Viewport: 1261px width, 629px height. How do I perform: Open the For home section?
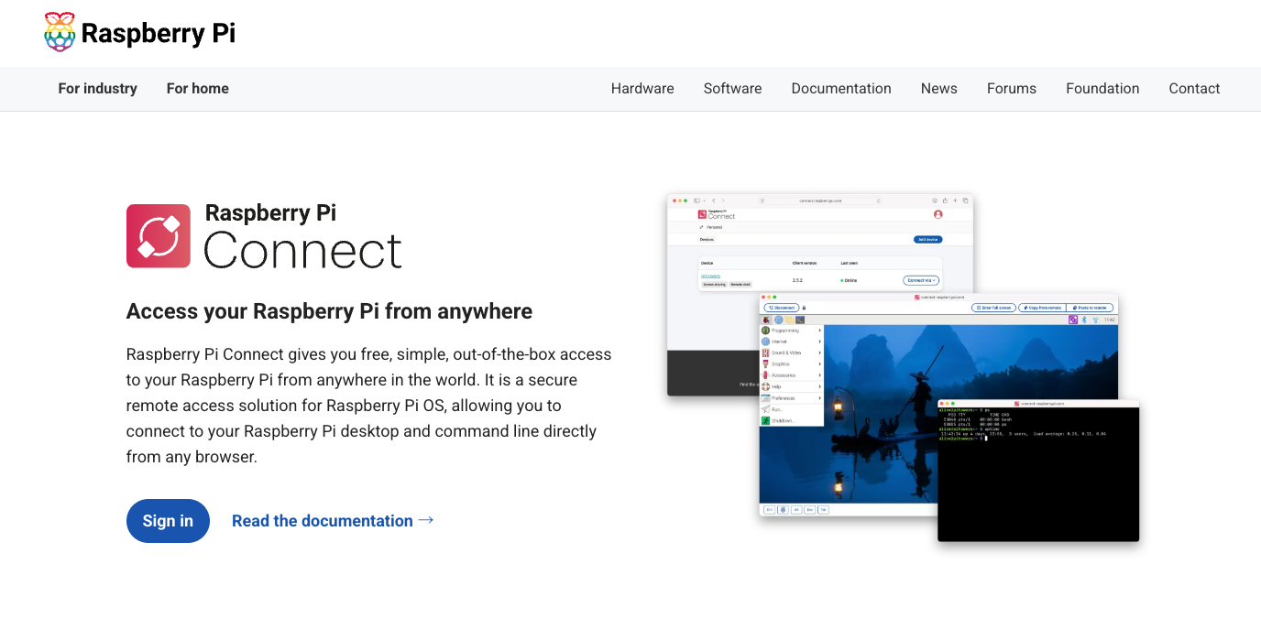click(198, 89)
